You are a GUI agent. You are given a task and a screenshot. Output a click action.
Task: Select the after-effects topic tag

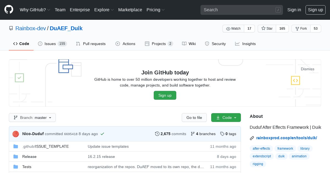tap(261, 149)
